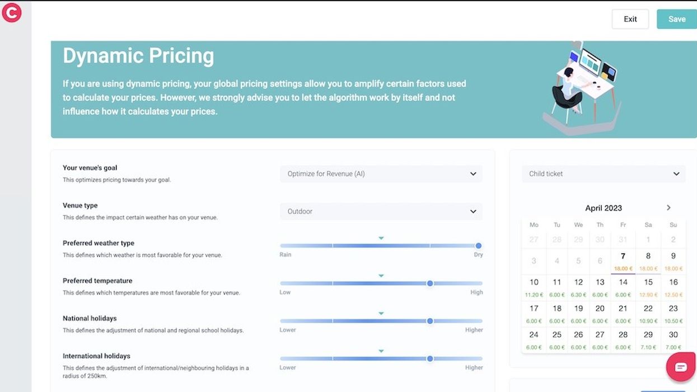This screenshot has height=392, width=697.
Task: Click the triangle marker above National holidays slider
Action: 381,313
